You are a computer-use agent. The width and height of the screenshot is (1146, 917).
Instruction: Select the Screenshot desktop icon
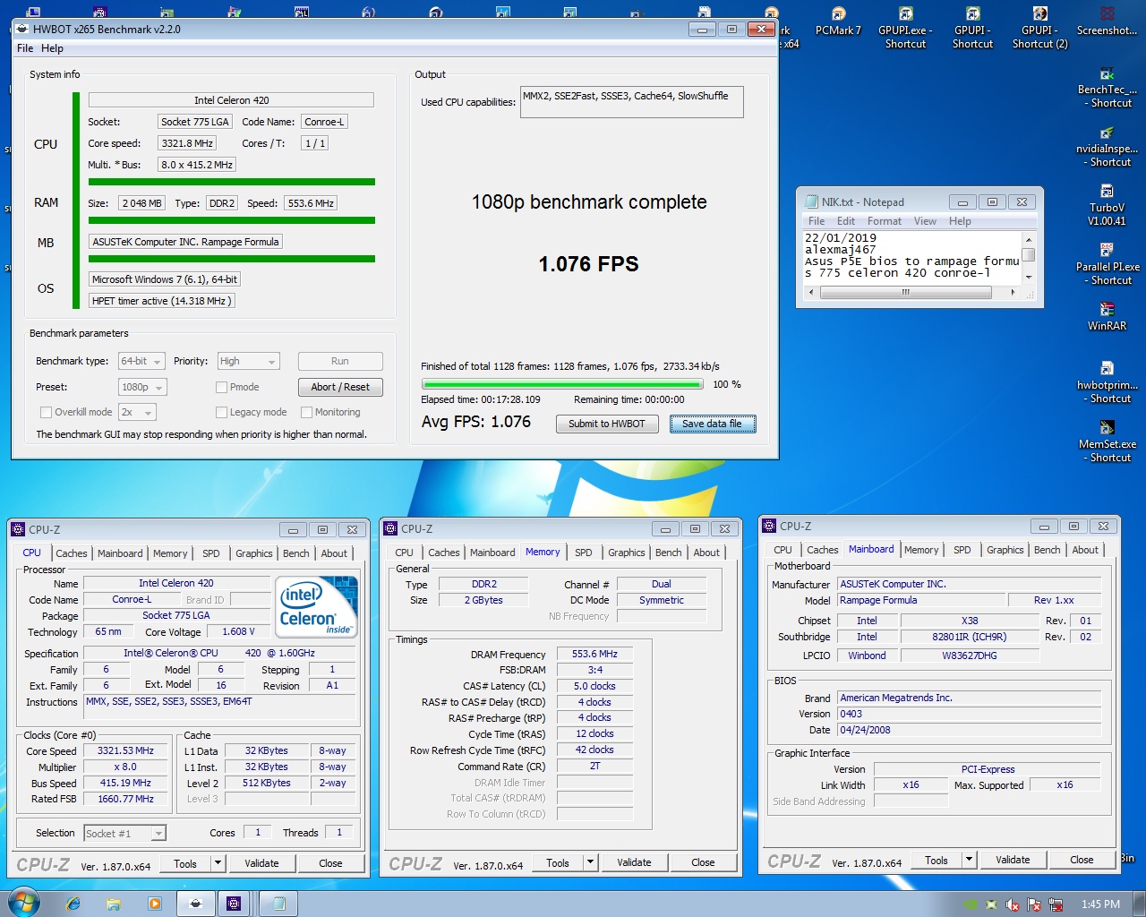pos(1107,21)
